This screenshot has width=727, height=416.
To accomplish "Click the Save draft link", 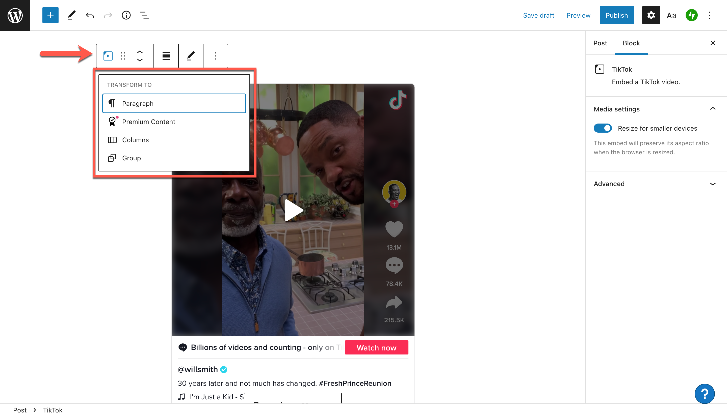I will pyautogui.click(x=538, y=15).
